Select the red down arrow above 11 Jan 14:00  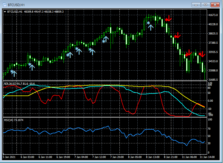click(202, 54)
